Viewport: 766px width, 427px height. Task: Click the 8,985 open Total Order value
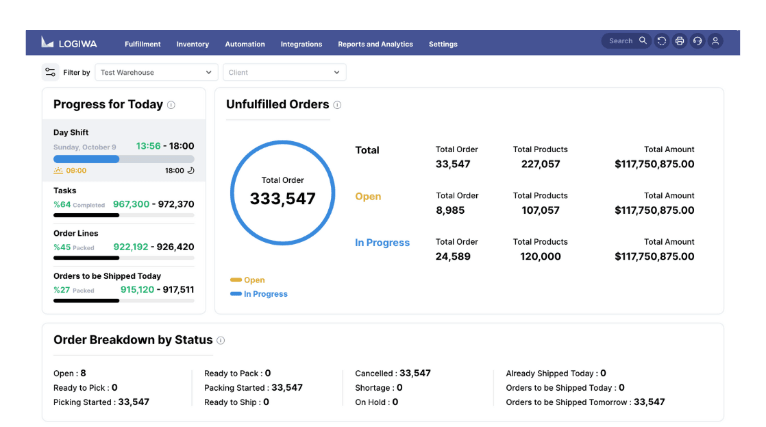(x=450, y=210)
